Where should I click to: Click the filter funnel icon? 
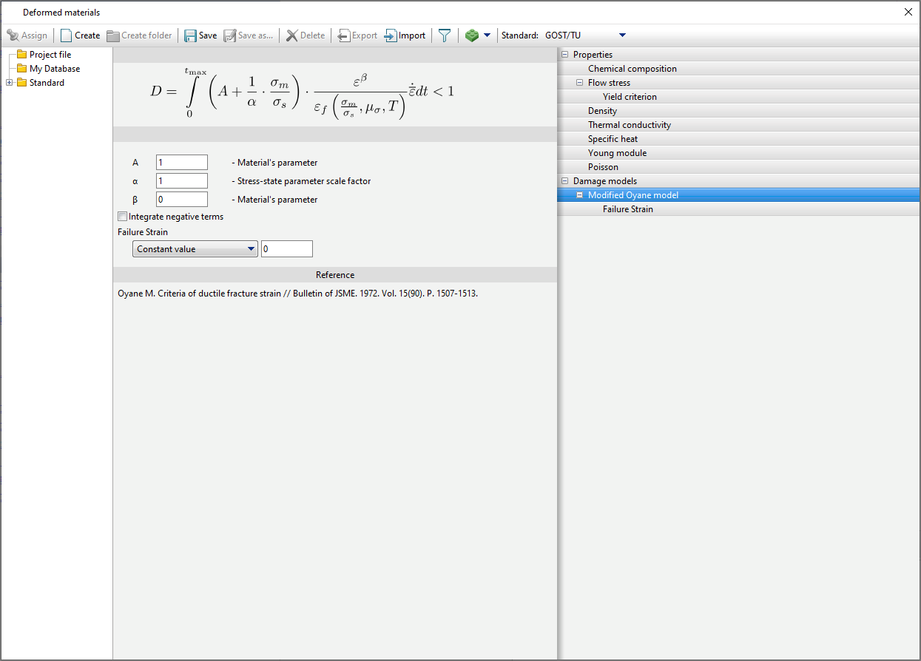pos(444,35)
